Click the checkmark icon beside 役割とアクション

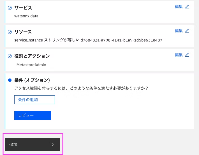[x=10, y=56]
